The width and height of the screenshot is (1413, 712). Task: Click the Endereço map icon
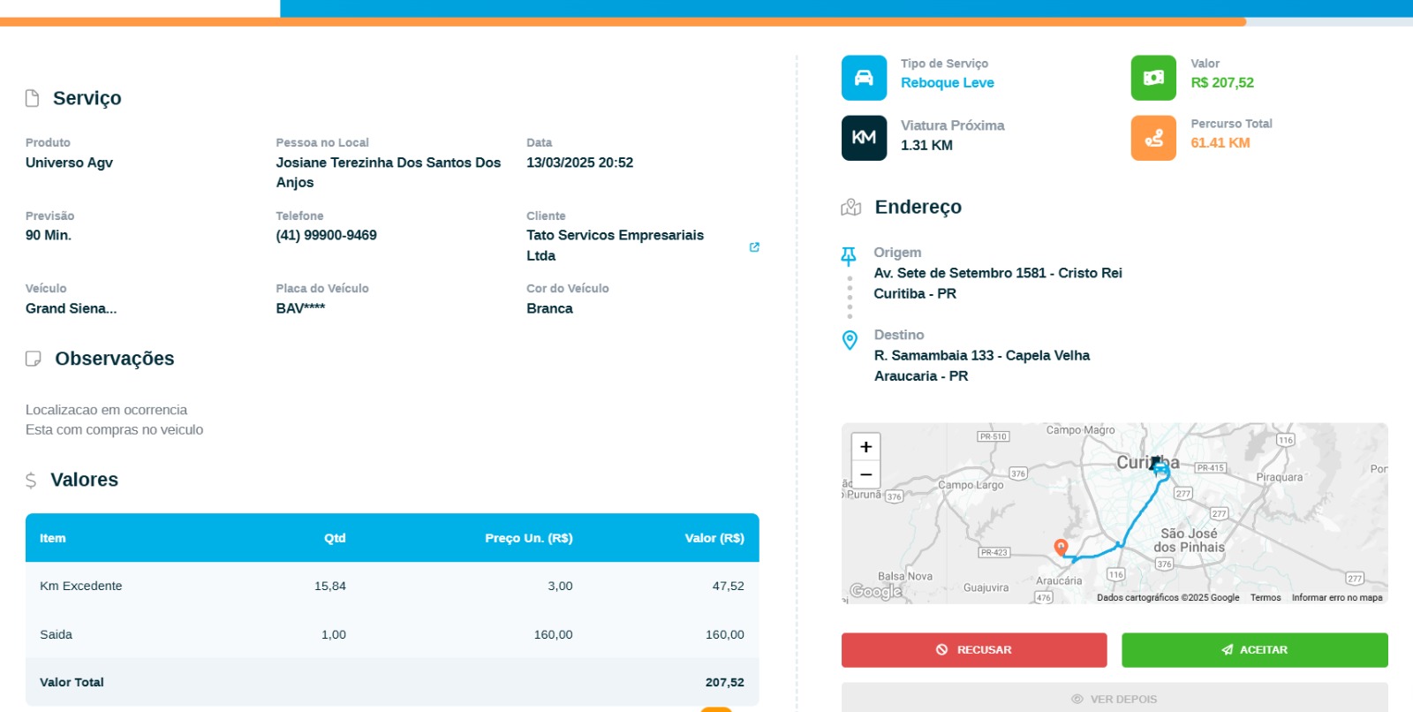[851, 208]
